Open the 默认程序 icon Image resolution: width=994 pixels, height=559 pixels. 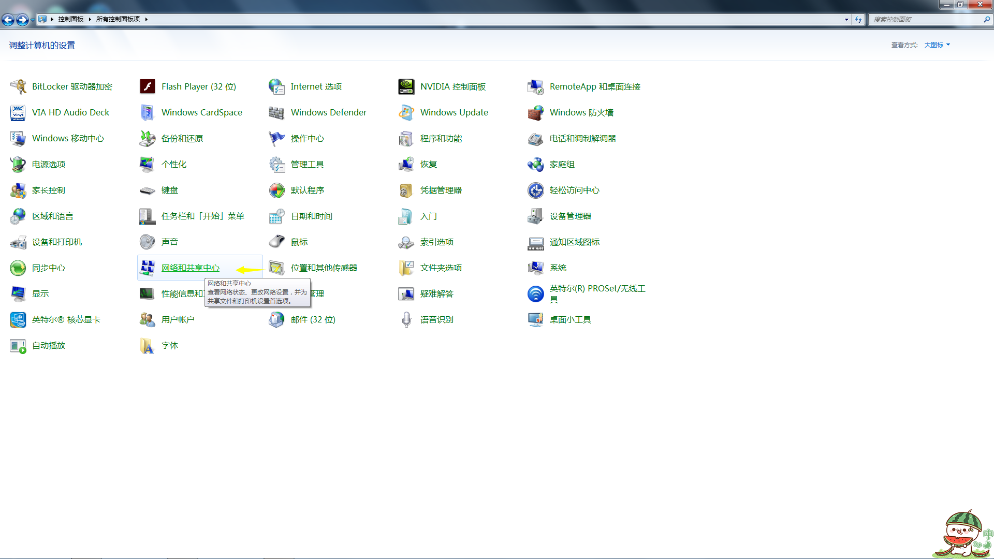277,190
